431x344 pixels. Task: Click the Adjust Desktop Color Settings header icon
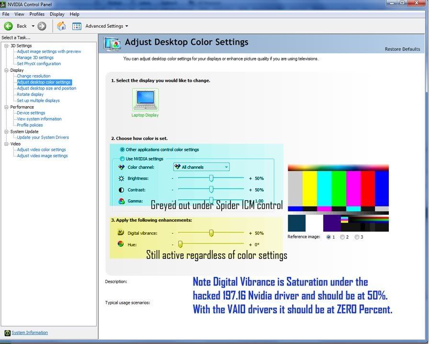pyautogui.click(x=113, y=44)
